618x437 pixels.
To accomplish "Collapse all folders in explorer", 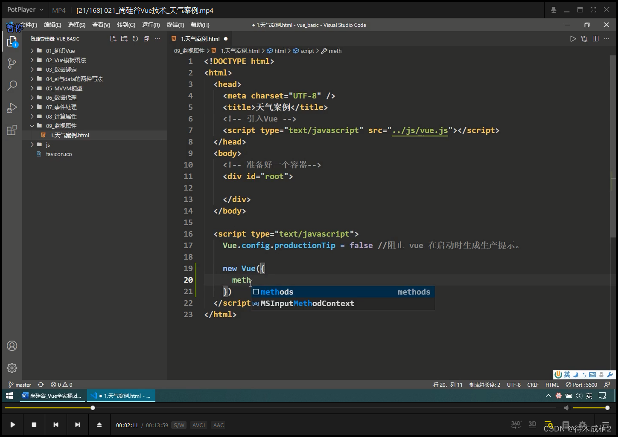I will (146, 39).
